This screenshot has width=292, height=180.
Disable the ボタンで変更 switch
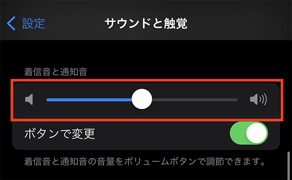tap(249, 133)
